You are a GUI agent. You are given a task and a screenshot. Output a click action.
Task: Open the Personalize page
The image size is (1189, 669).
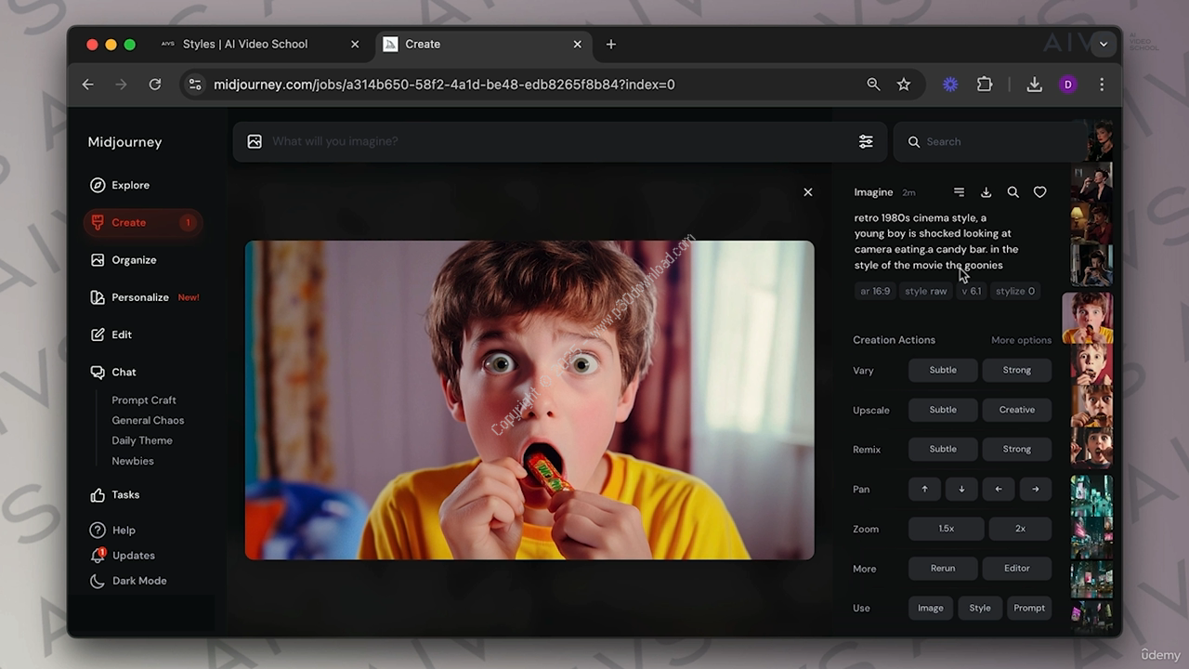[144, 297]
